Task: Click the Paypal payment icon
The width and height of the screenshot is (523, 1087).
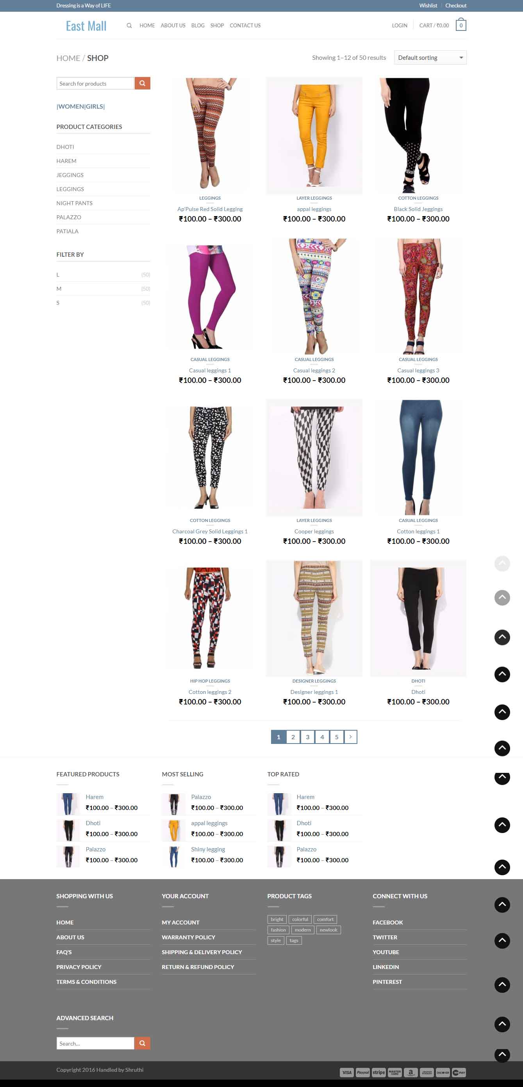Action: (x=363, y=1072)
